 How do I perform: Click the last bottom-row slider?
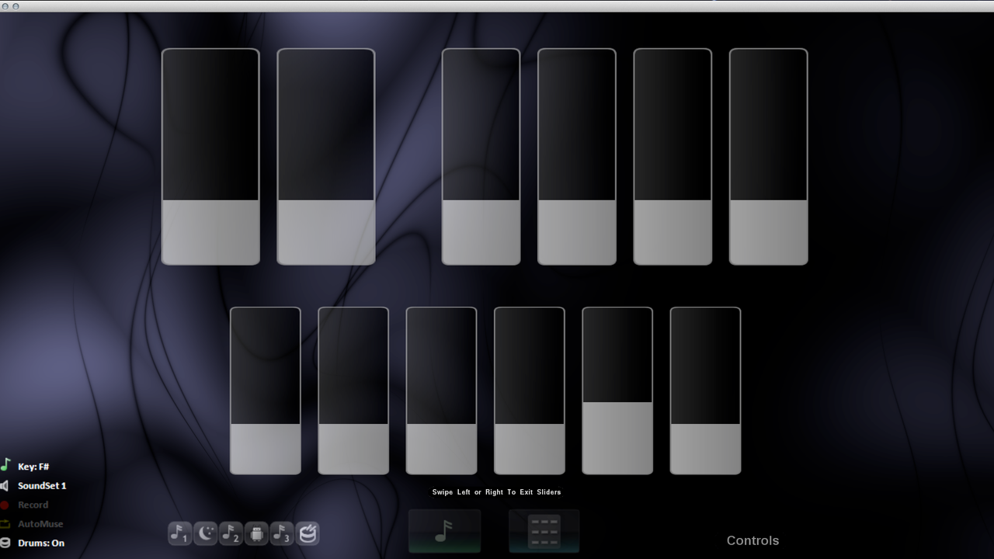point(705,391)
